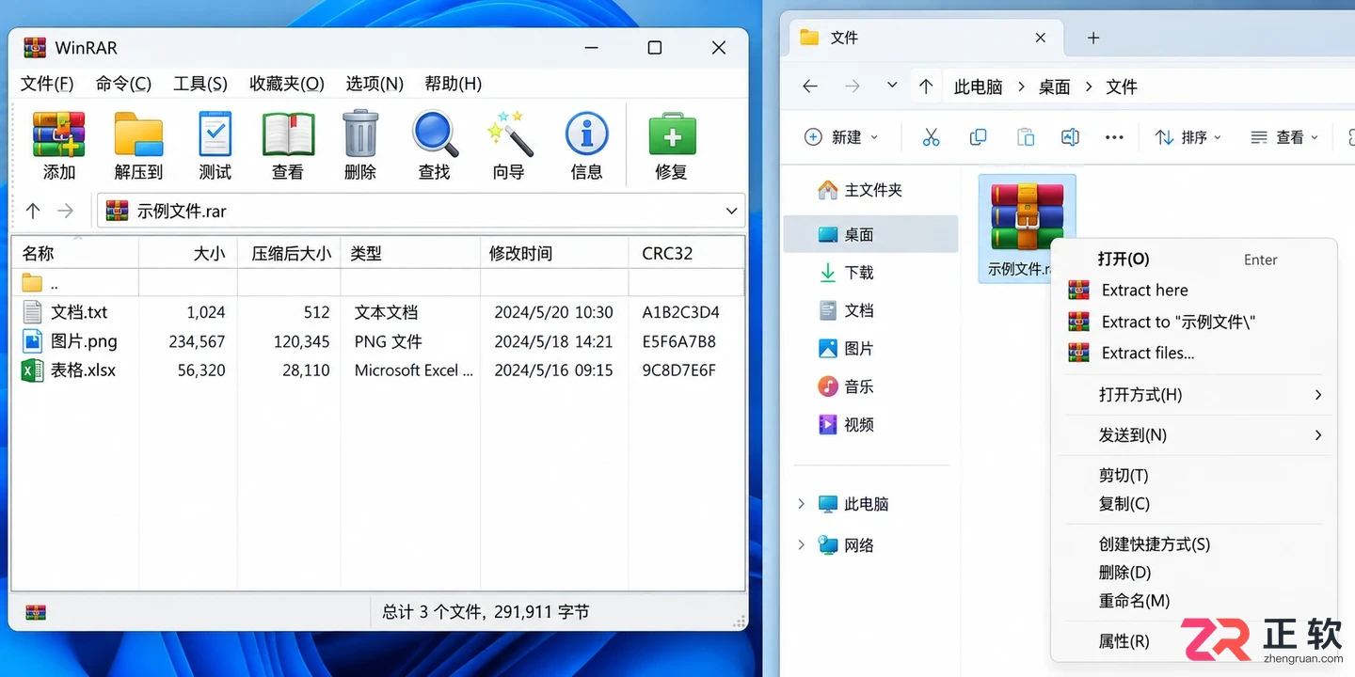Open the 收藏夹(O) menu
Image resolution: width=1355 pixels, height=677 pixels.
click(287, 84)
